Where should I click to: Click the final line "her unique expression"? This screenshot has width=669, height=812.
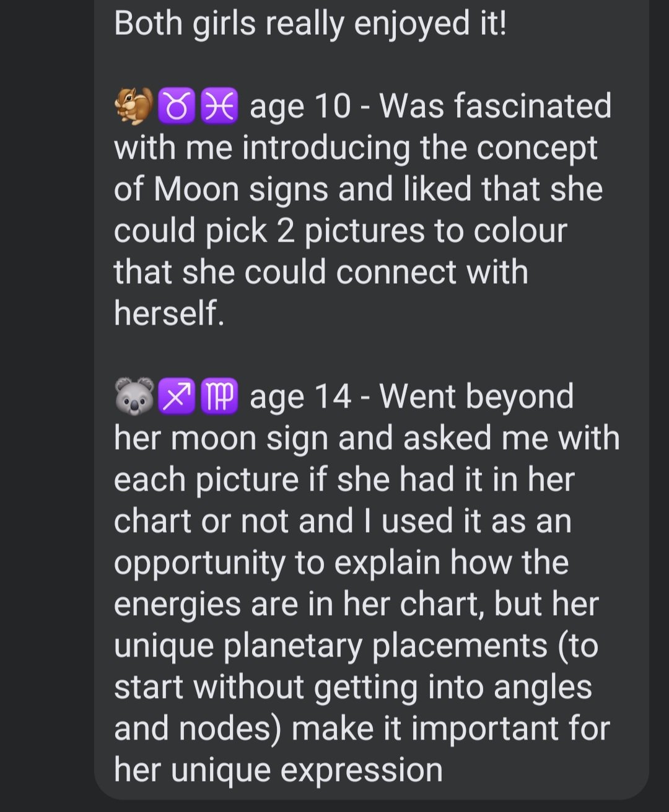pyautogui.click(x=278, y=770)
